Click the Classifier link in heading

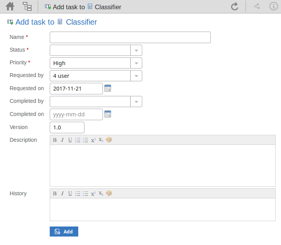(x=81, y=22)
